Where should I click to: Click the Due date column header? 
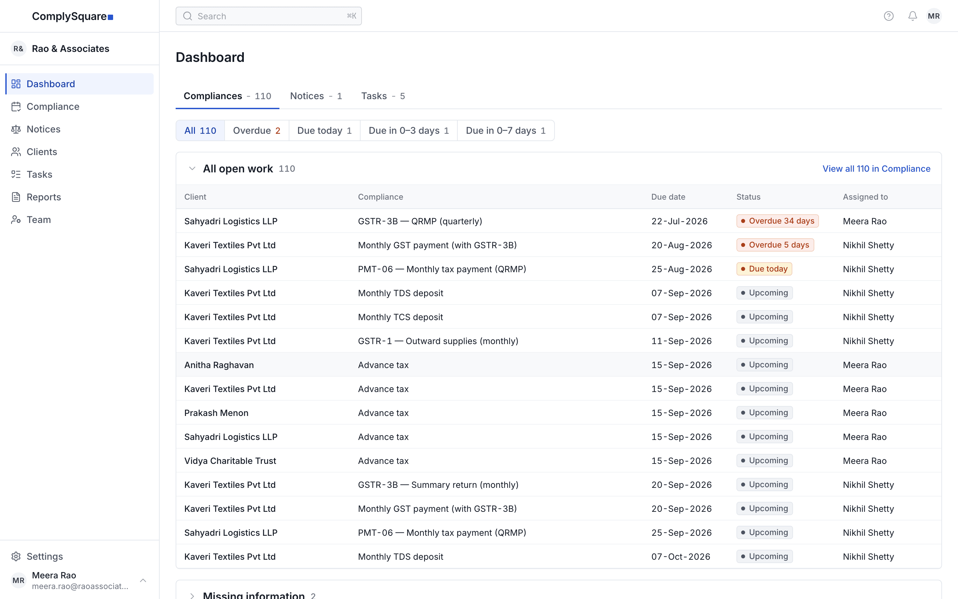(x=668, y=197)
